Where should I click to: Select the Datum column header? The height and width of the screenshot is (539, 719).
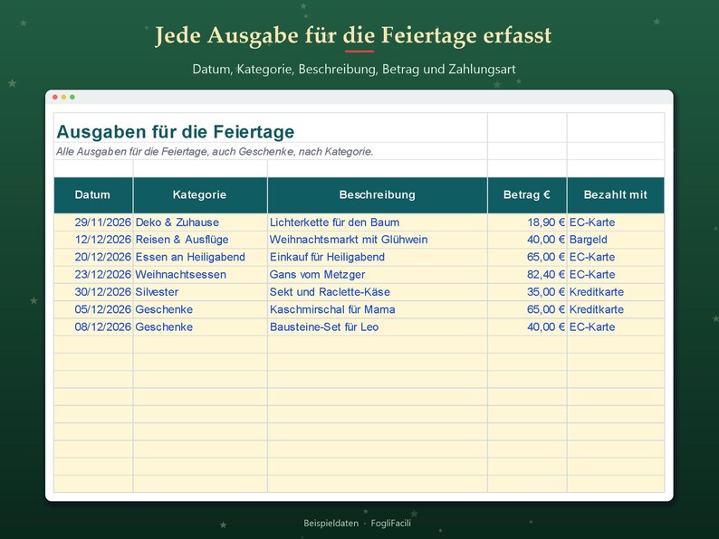93,195
